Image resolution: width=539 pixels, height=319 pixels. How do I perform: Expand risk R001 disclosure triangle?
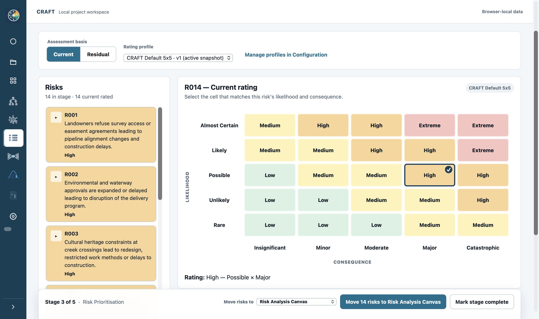click(56, 118)
